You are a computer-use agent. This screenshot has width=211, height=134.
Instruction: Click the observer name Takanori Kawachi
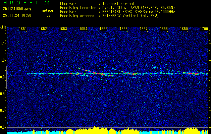[118, 4]
